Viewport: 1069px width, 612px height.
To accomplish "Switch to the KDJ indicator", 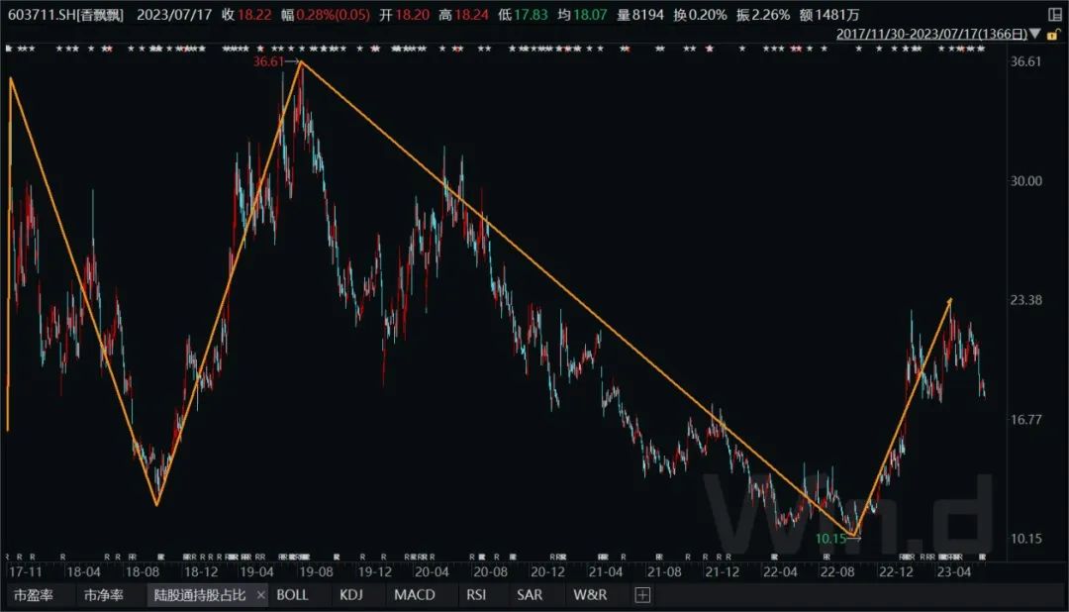I will coord(351,595).
